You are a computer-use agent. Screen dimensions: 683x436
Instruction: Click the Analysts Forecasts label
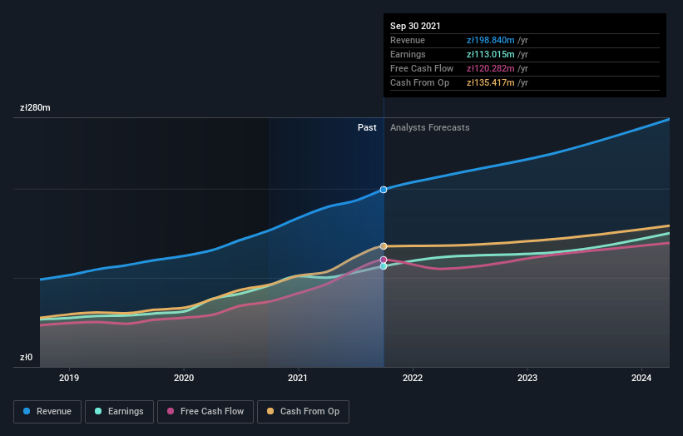point(430,127)
